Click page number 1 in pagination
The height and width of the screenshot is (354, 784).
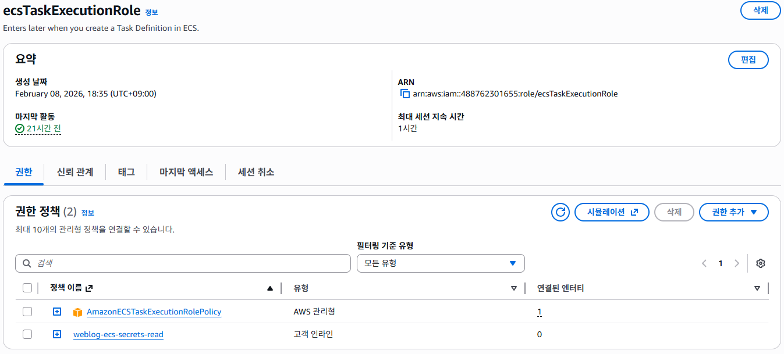721,263
